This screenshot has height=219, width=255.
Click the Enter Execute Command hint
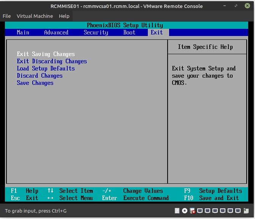coord(135,198)
